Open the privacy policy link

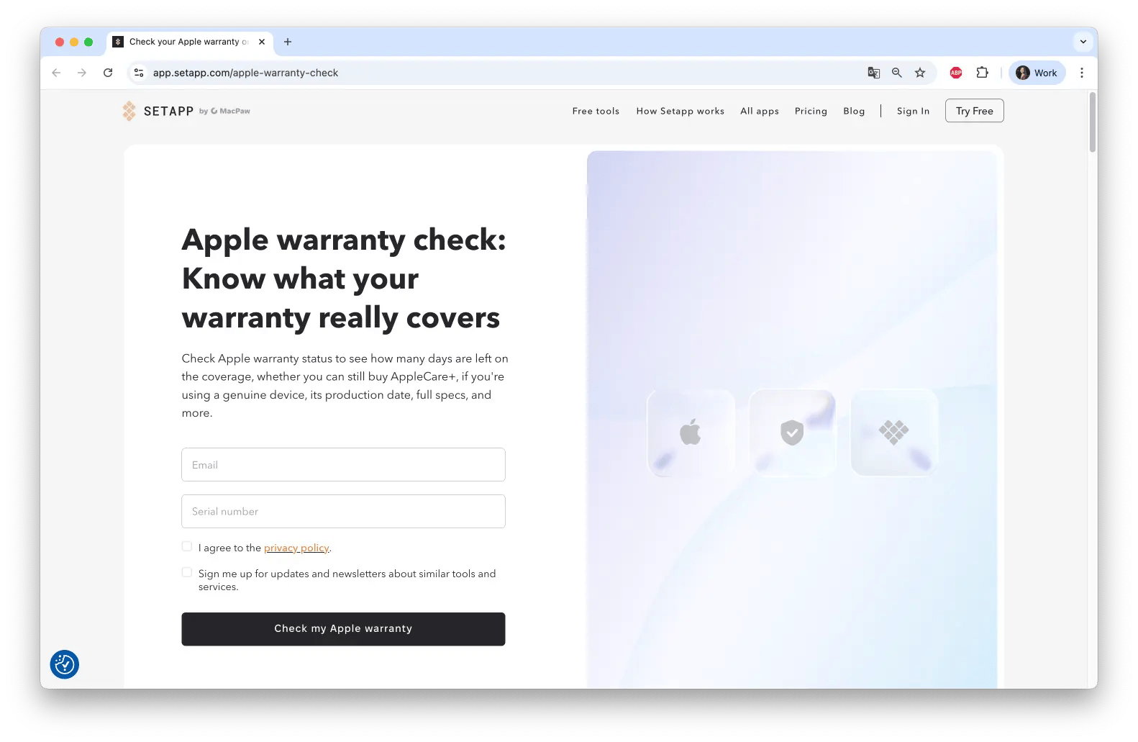tap(296, 548)
